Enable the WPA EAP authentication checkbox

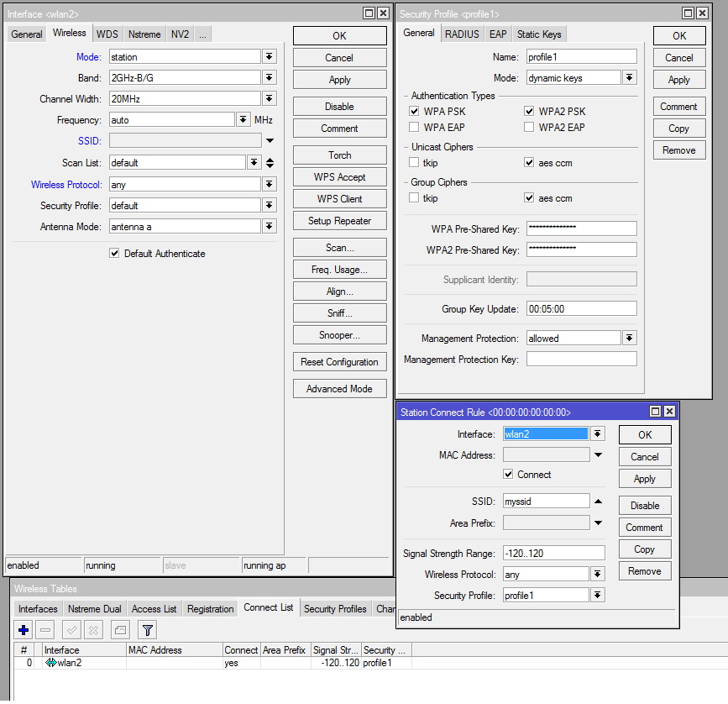(x=414, y=128)
